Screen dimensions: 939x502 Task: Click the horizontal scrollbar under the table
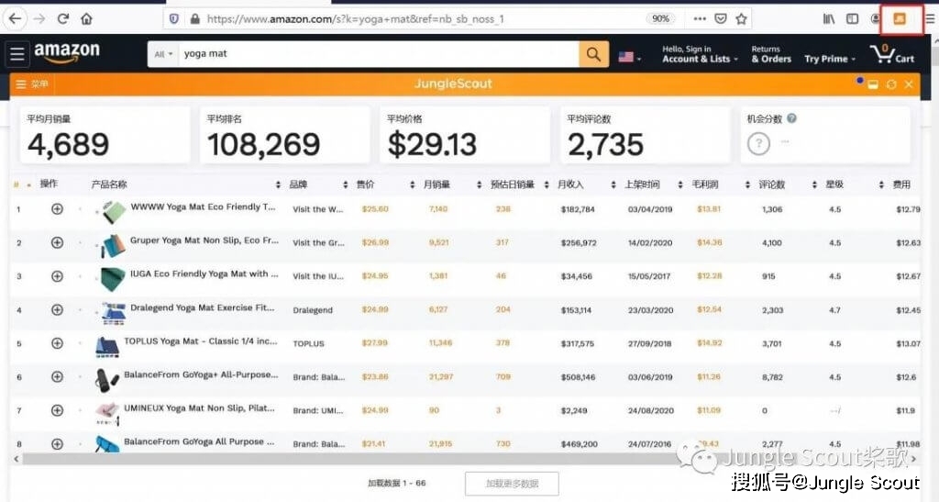(x=367, y=458)
